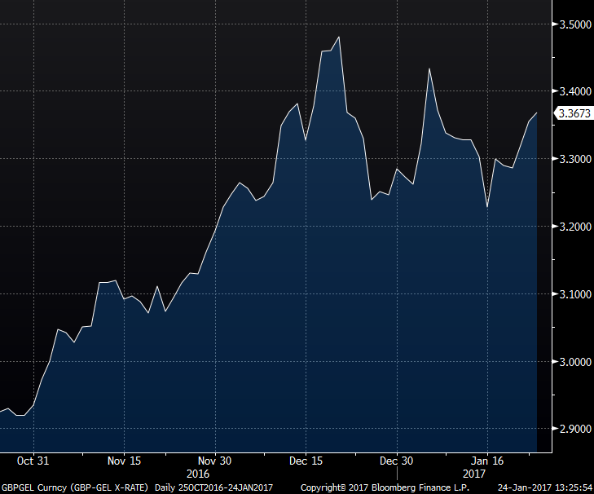
Task: Select the Daily 25OCT2016-24JAN2017 range text
Action: [213, 487]
